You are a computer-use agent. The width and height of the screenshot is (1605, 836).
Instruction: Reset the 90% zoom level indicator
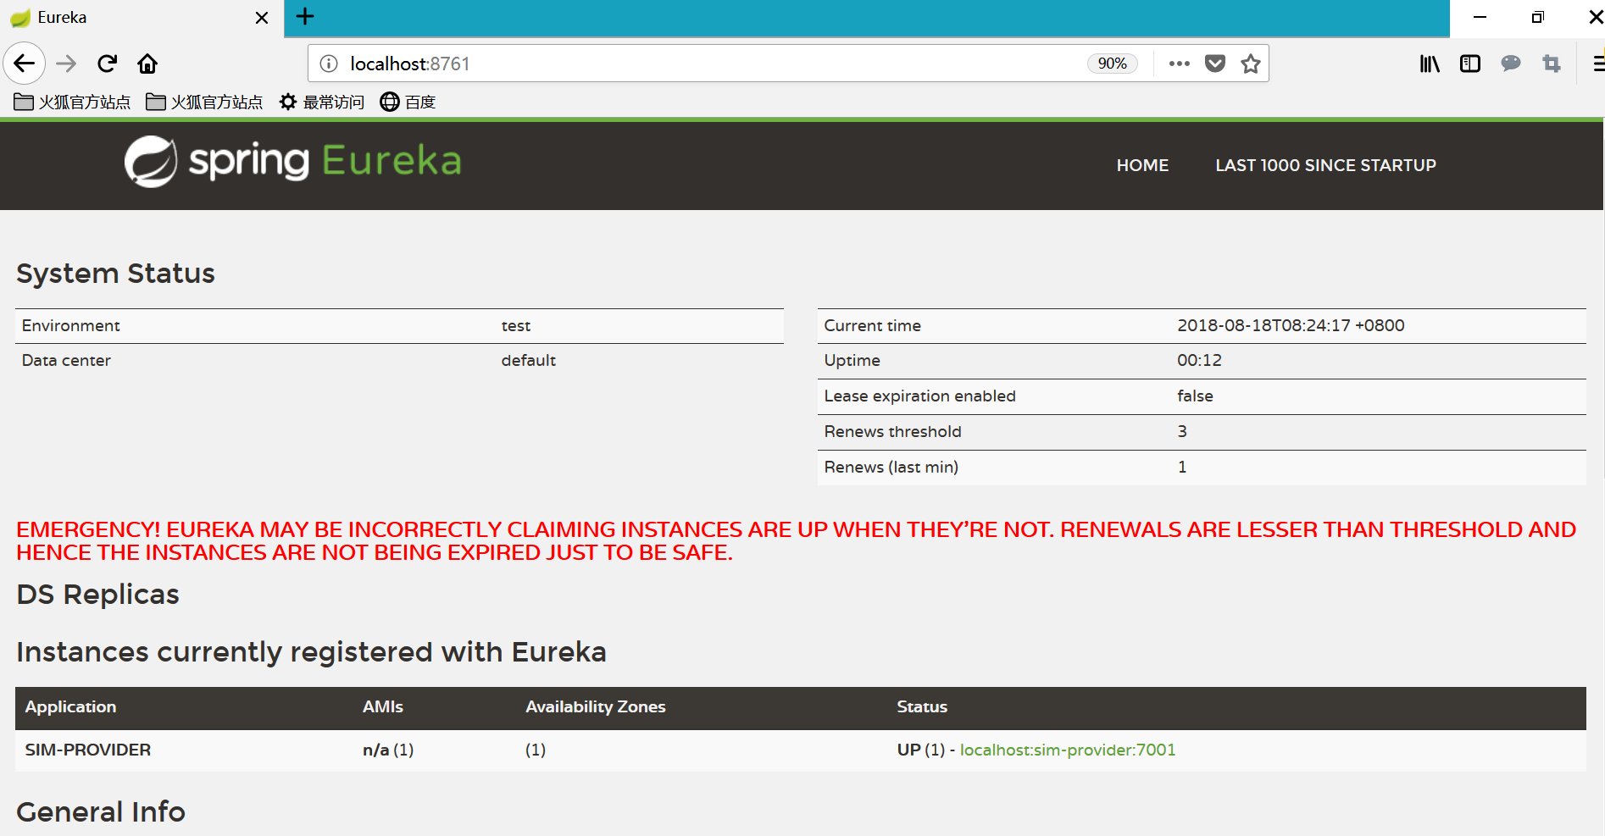pos(1112,64)
